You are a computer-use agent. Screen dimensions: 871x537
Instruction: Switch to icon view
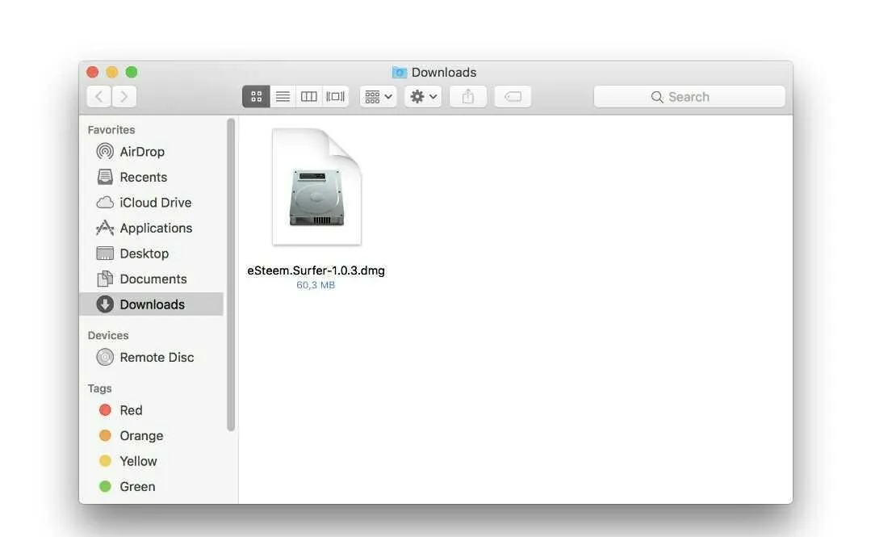256,97
